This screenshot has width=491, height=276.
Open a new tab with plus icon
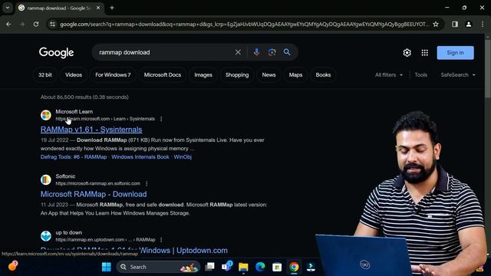coord(112,8)
